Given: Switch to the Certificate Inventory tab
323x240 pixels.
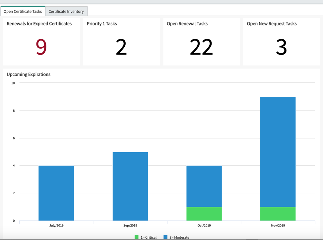Looking at the screenshot, I should (x=66, y=11).
